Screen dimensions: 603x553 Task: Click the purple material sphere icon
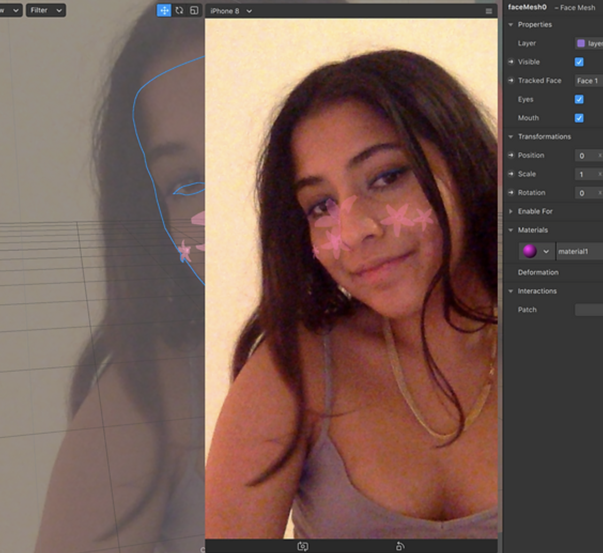click(530, 251)
